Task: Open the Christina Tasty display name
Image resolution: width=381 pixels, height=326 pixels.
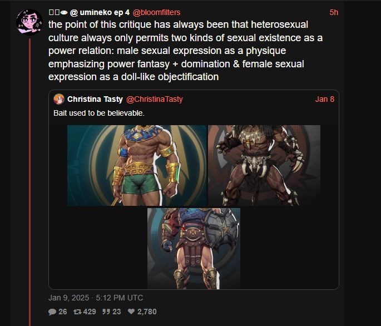Action: pos(95,99)
